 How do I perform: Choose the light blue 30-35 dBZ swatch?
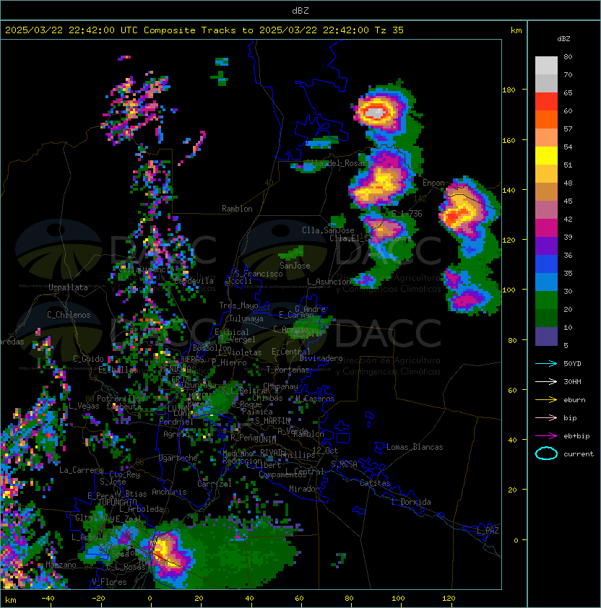[546, 282]
